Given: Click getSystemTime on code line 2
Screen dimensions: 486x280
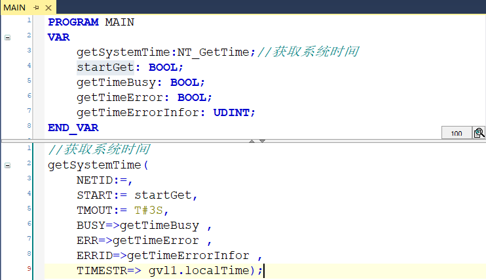Looking at the screenshot, I should 94,165.
